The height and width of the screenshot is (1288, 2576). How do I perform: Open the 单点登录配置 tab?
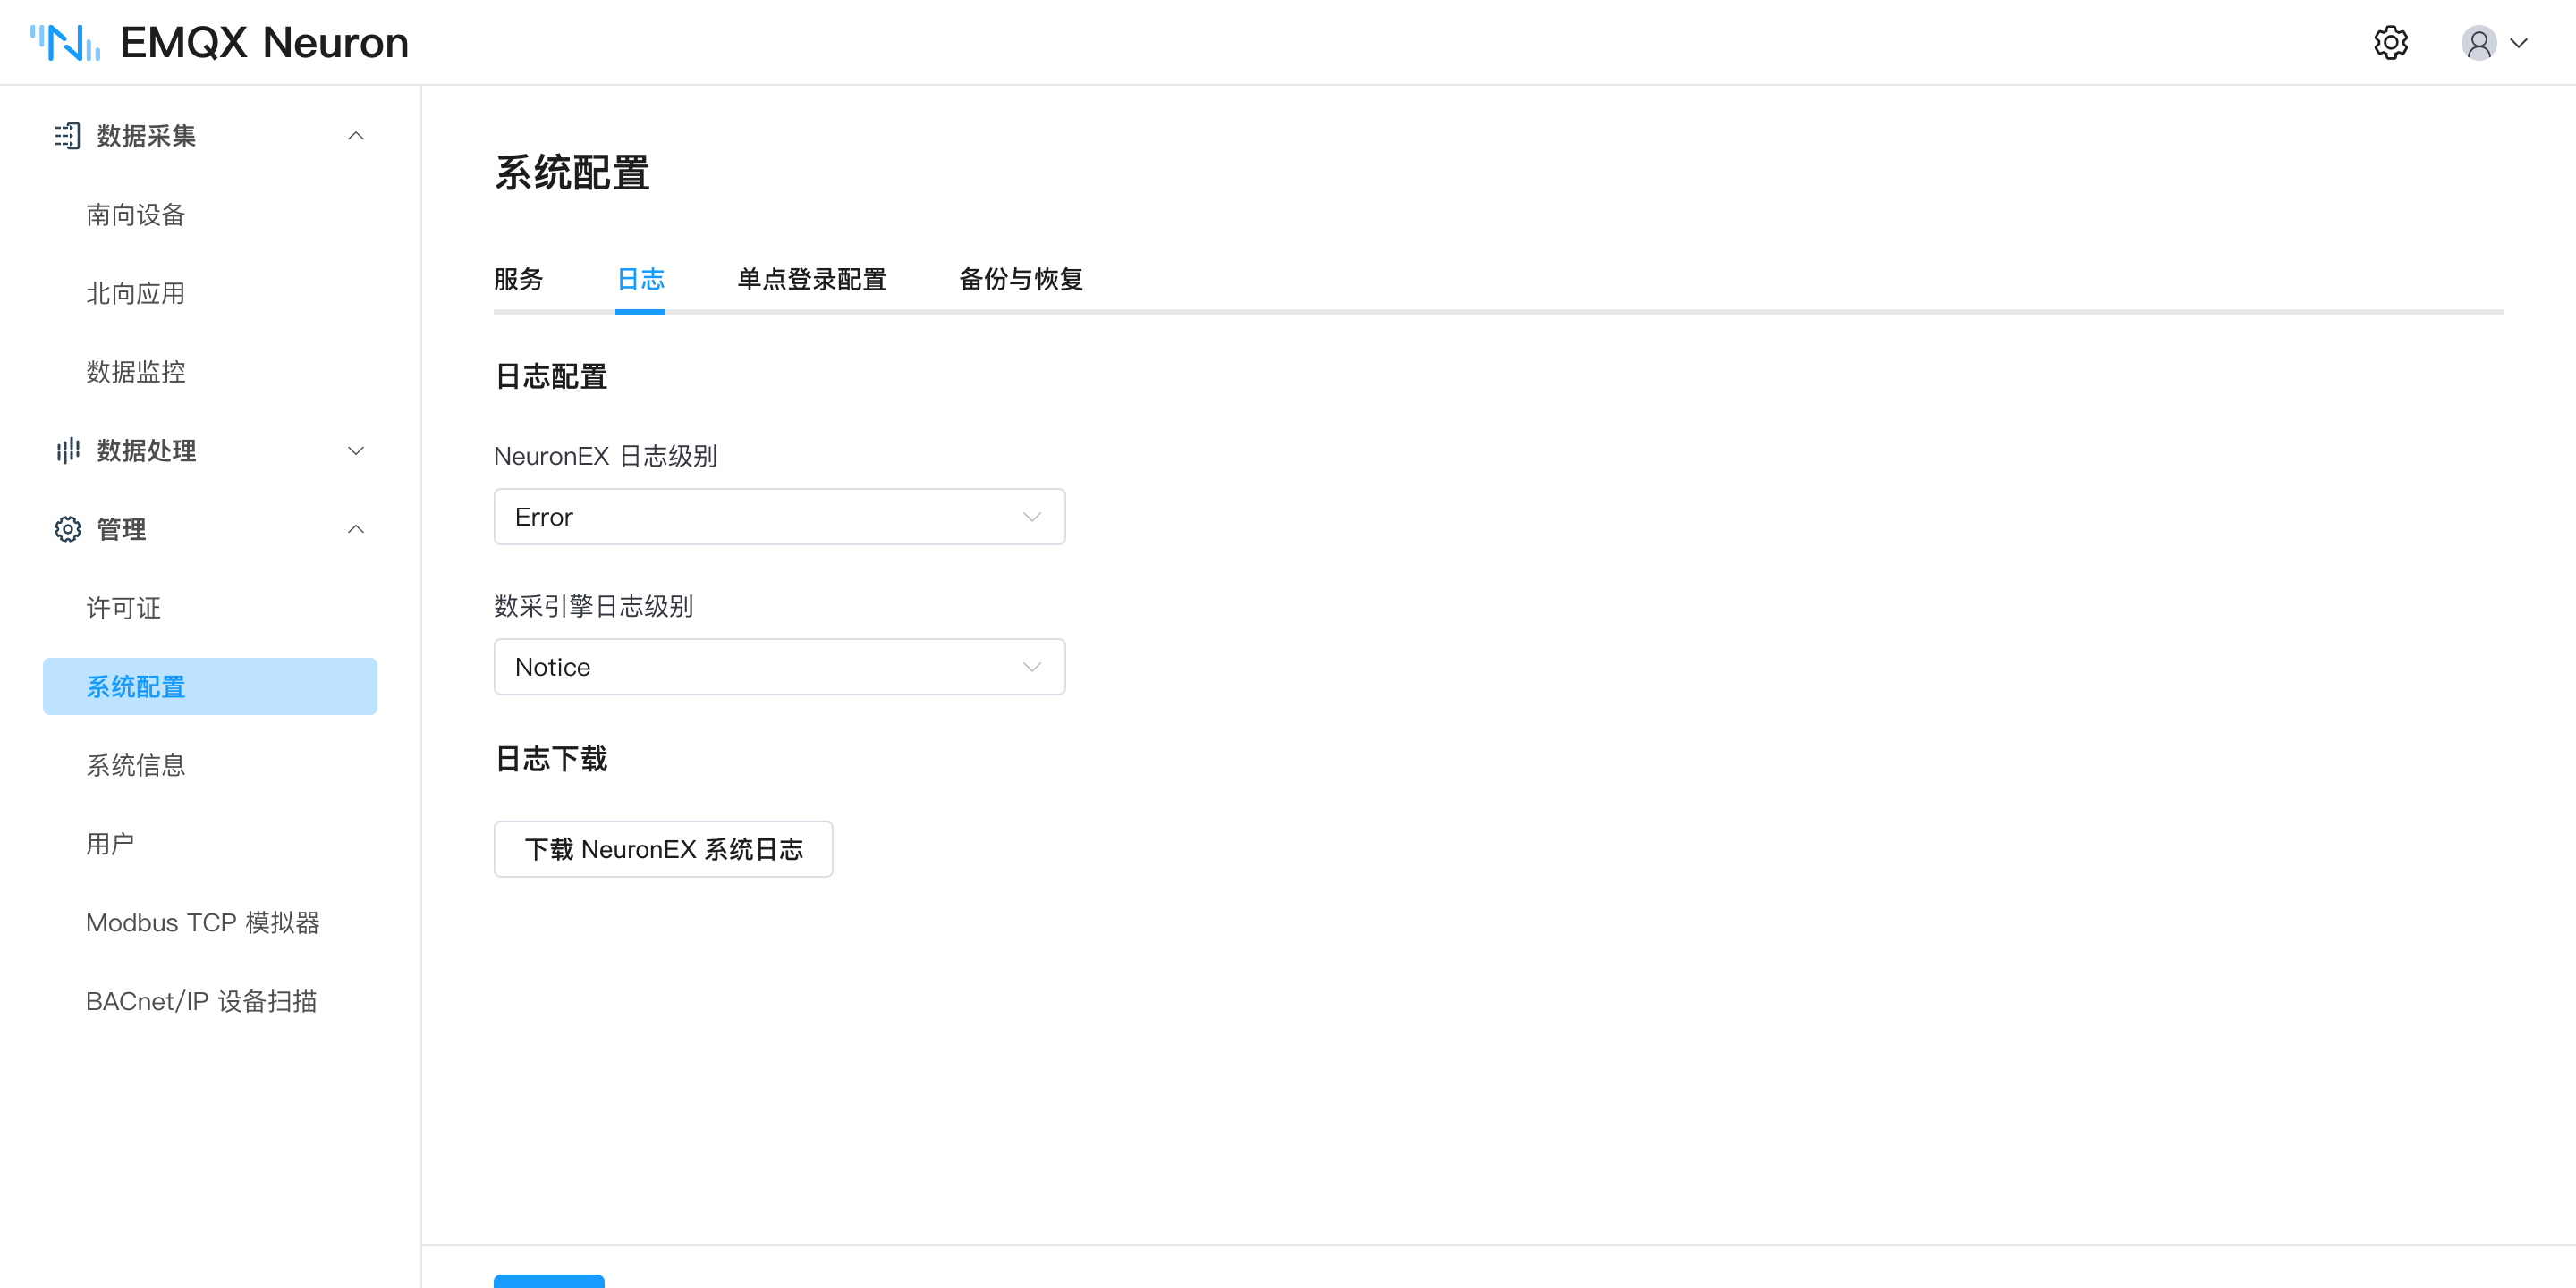point(811,279)
